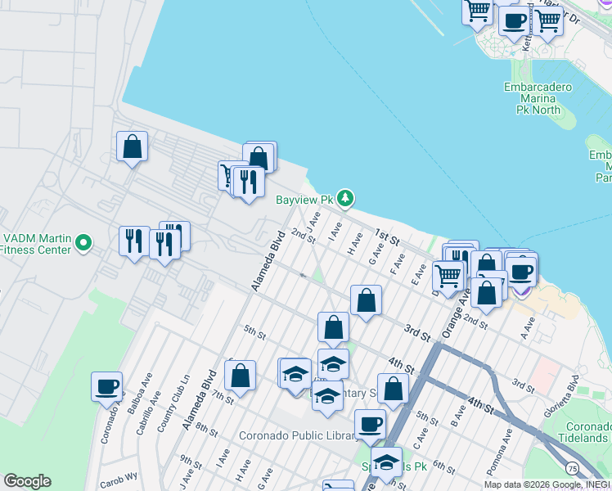This screenshot has width=612, height=491.
Task: Click the Coronado Tidelands park label
Action: (x=585, y=432)
